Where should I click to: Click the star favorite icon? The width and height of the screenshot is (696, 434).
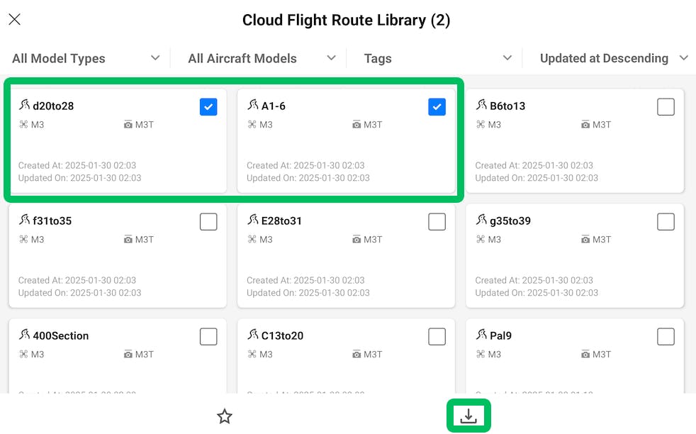coord(225,416)
